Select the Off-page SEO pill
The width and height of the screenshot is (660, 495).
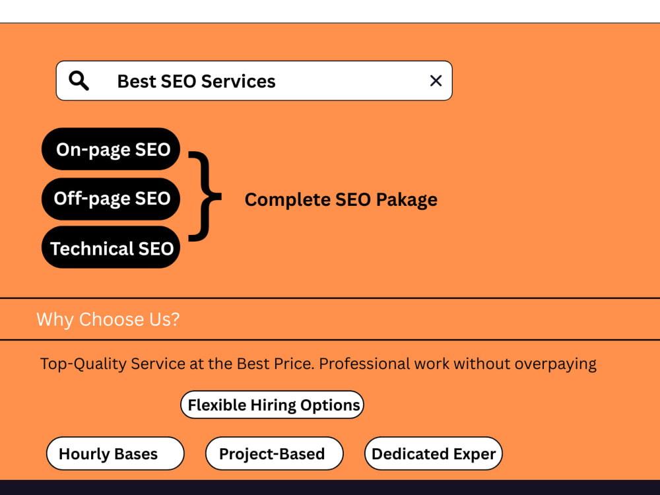[111, 199]
